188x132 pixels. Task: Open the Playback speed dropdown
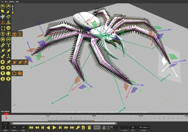click(144, 127)
